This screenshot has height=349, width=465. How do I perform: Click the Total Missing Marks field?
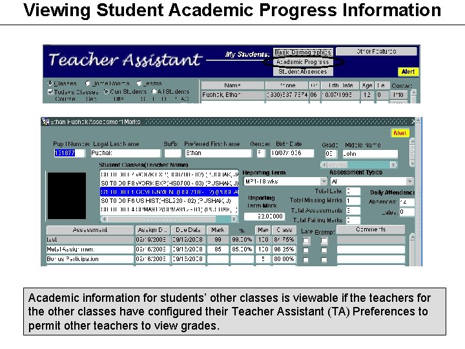[x=353, y=201]
